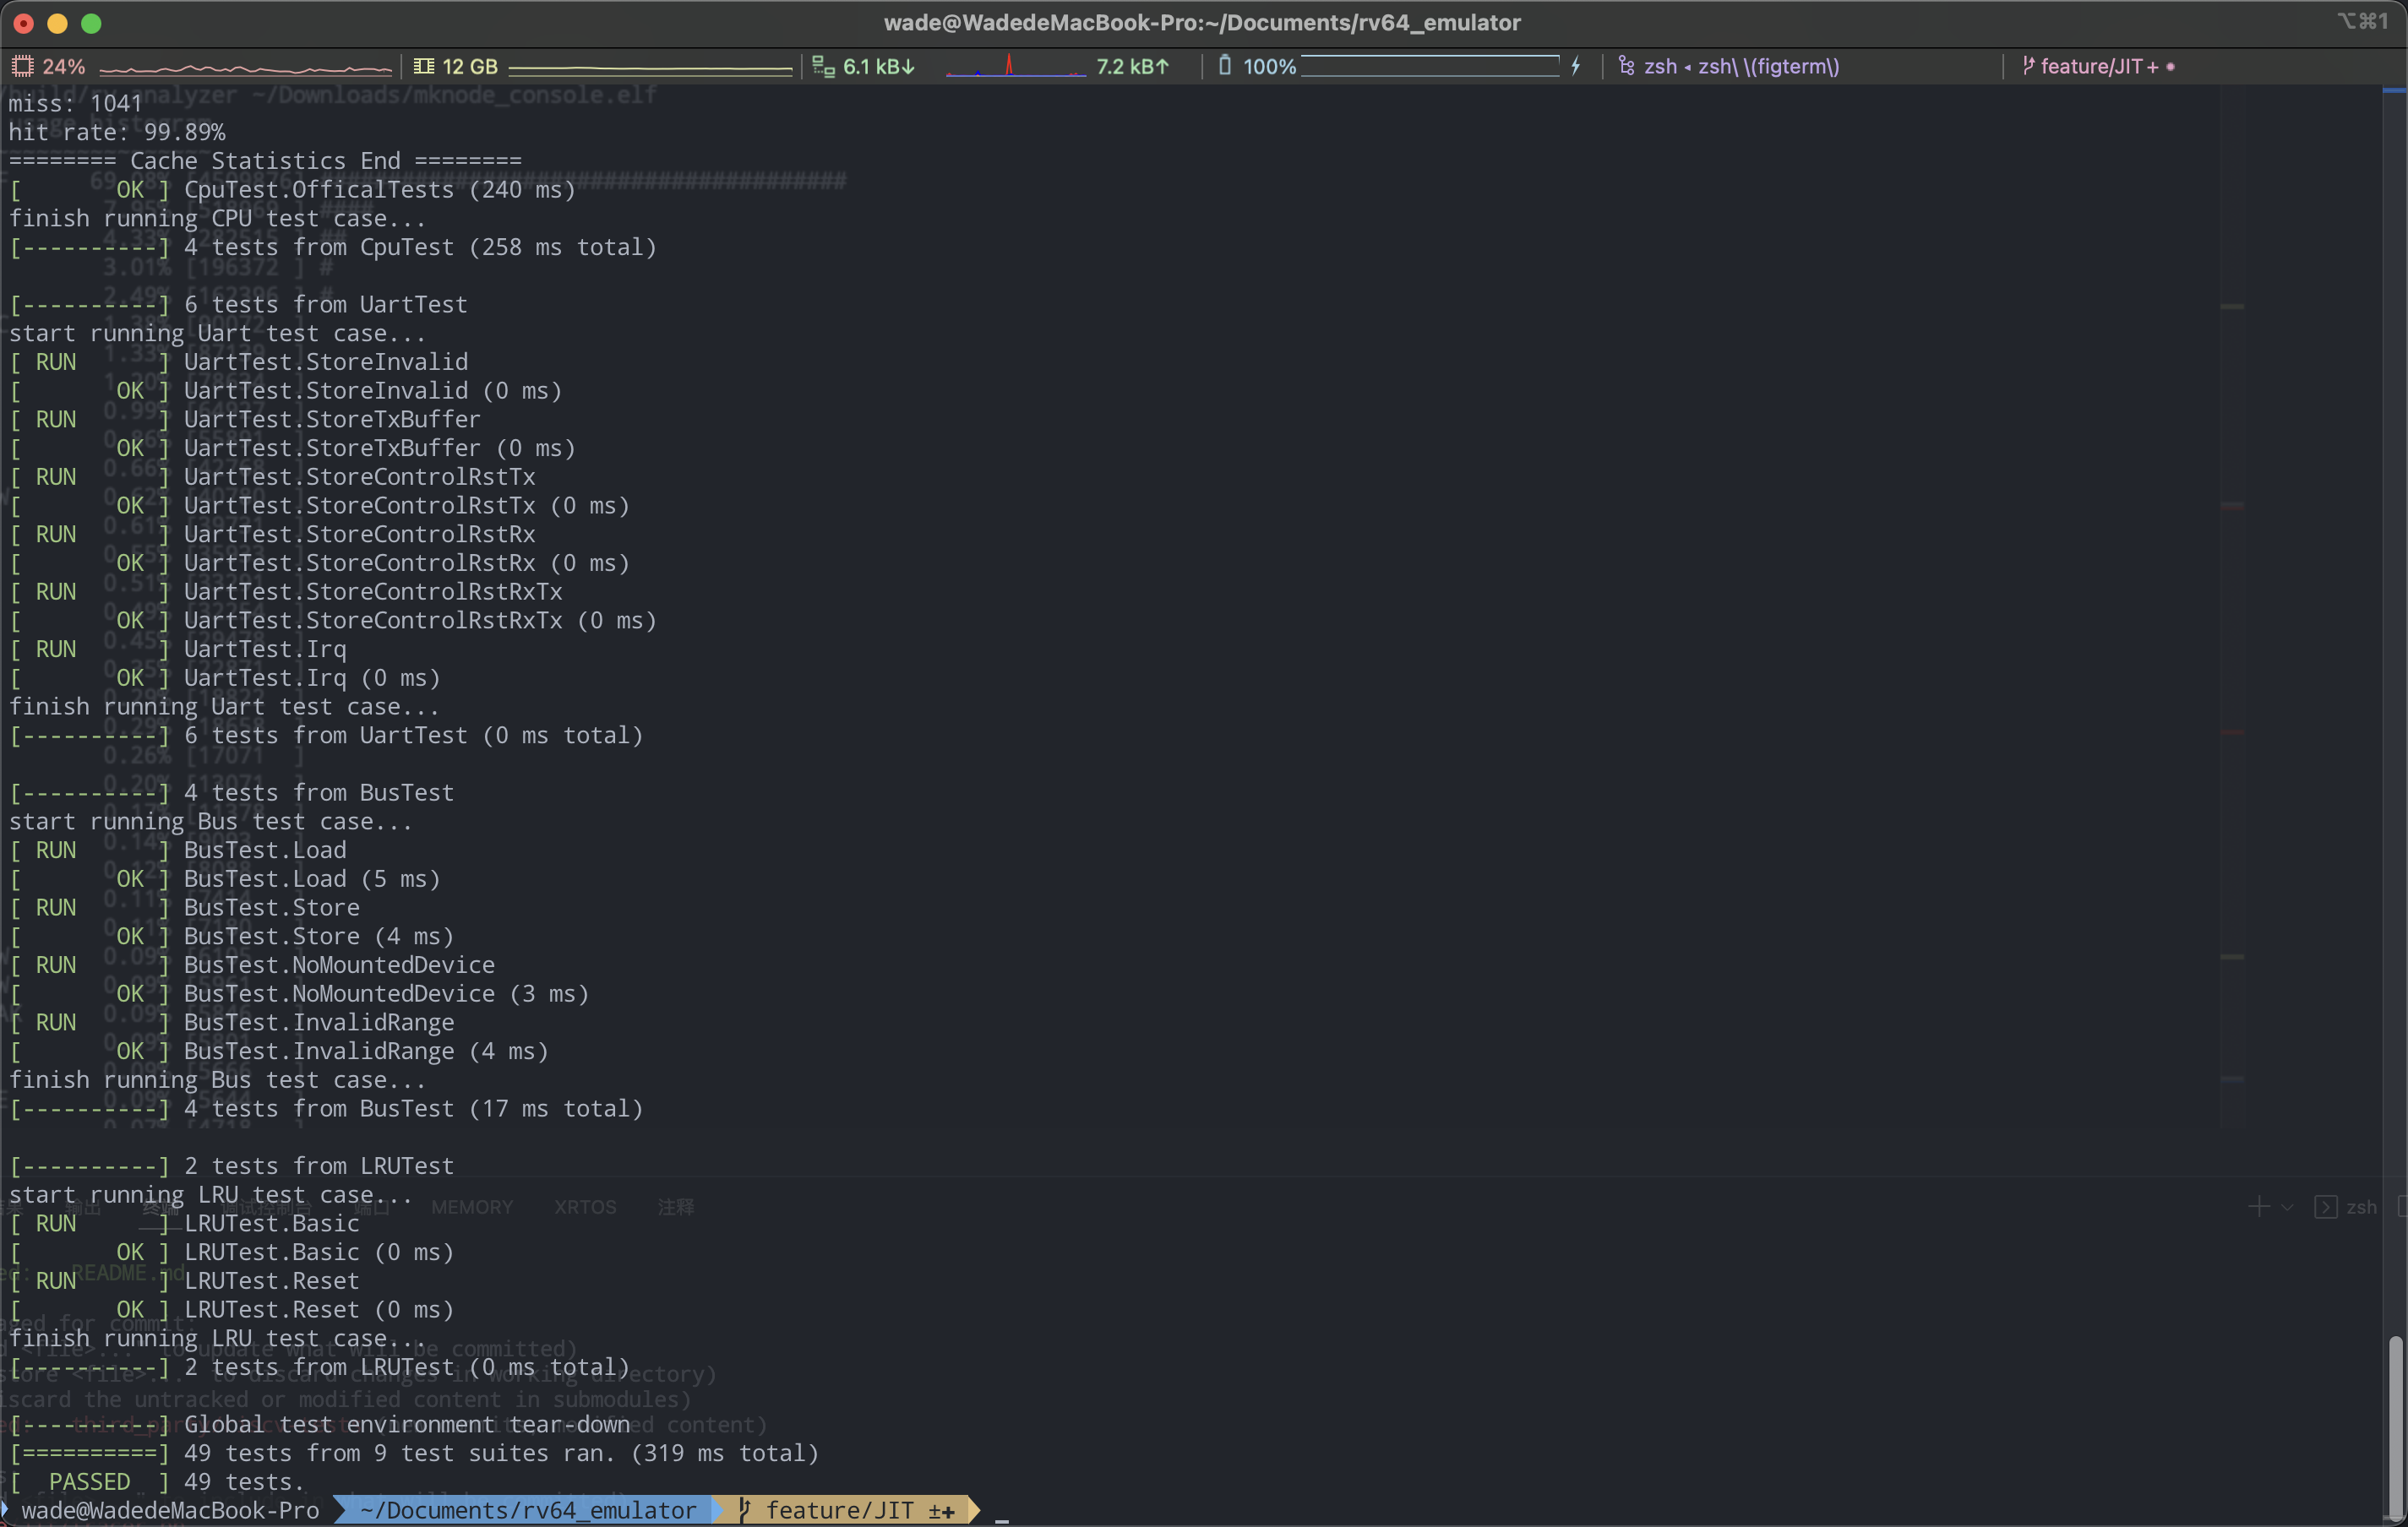Click the battery icon next to 100%
The image size is (2408, 1527).
click(1224, 67)
